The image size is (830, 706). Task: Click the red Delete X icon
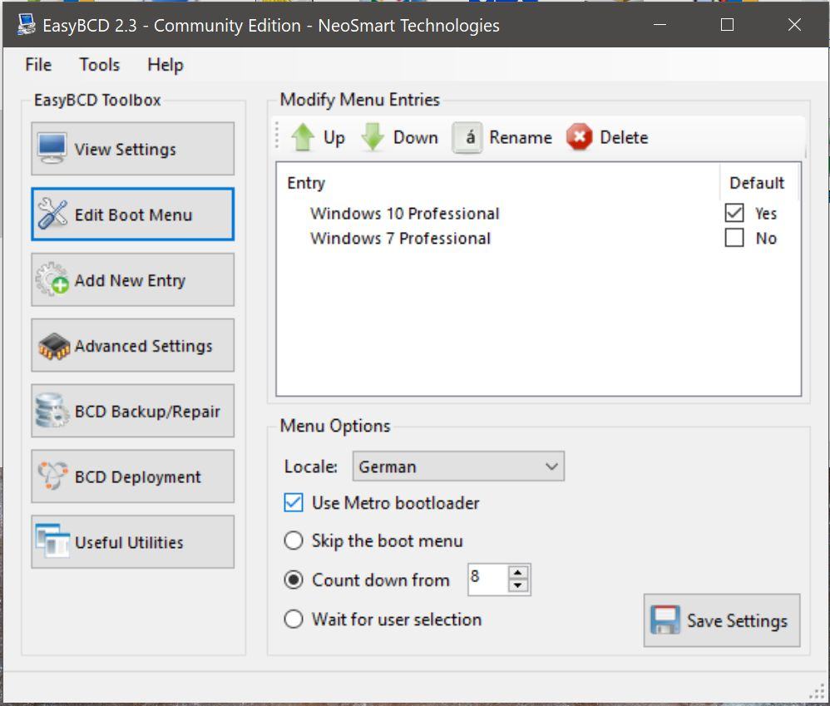579,137
